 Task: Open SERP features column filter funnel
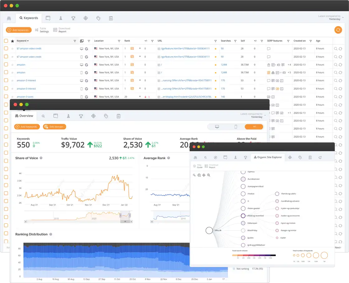288,41
